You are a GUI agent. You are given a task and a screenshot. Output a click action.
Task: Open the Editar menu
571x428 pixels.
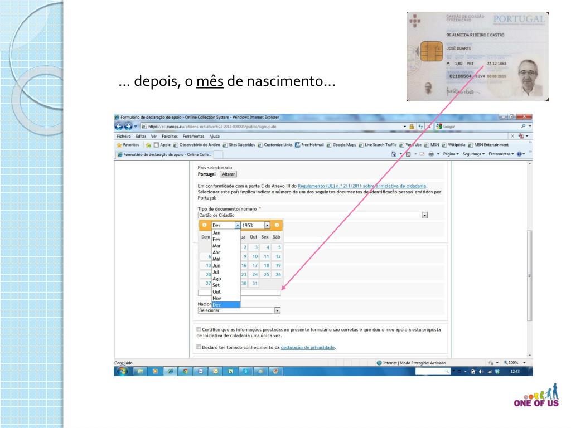(x=141, y=136)
